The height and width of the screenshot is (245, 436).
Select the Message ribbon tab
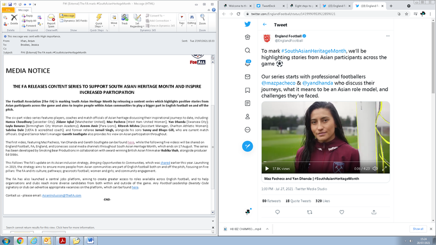tap(23, 10)
